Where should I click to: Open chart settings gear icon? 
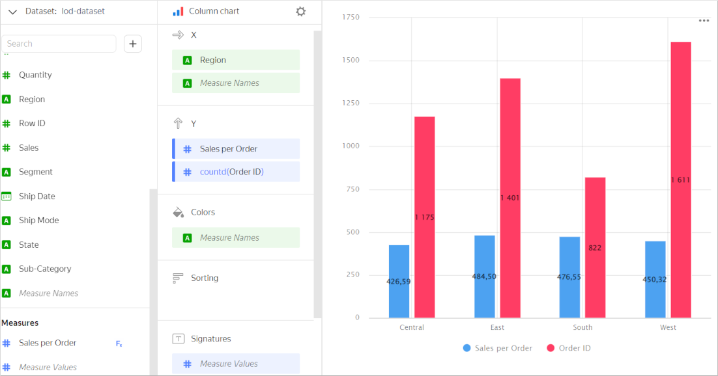pos(300,12)
